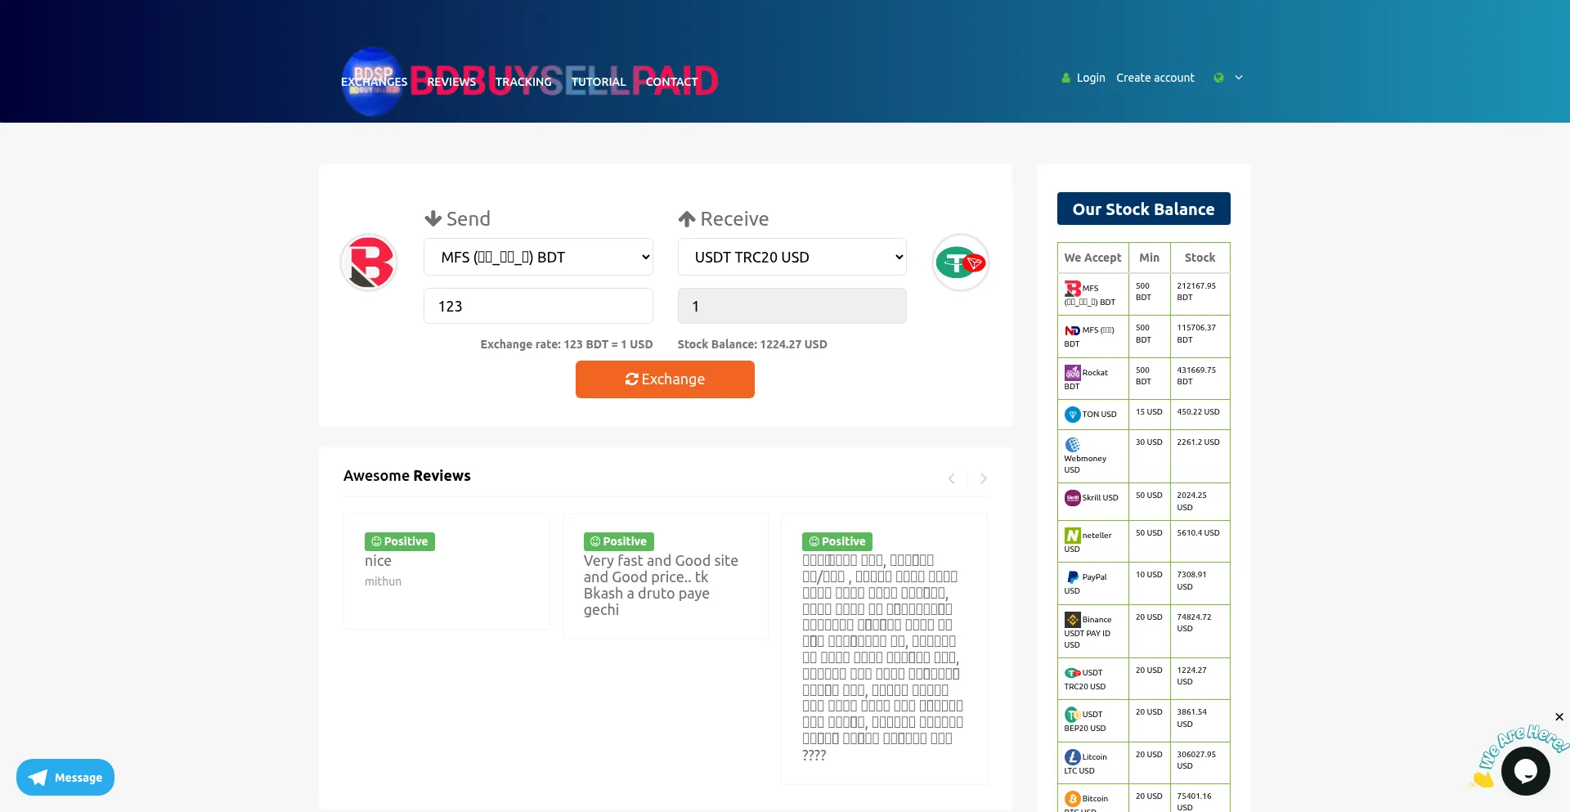Image resolution: width=1570 pixels, height=812 pixels.
Task: Open the Receive currency dropdown
Action: (x=792, y=257)
